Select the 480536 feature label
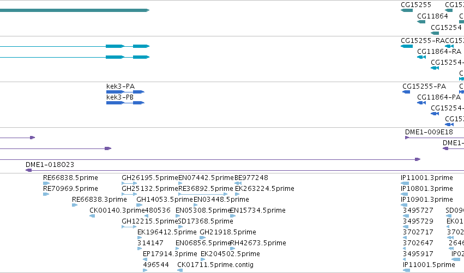This screenshot has width=464, height=273. pyautogui.click(x=158, y=210)
